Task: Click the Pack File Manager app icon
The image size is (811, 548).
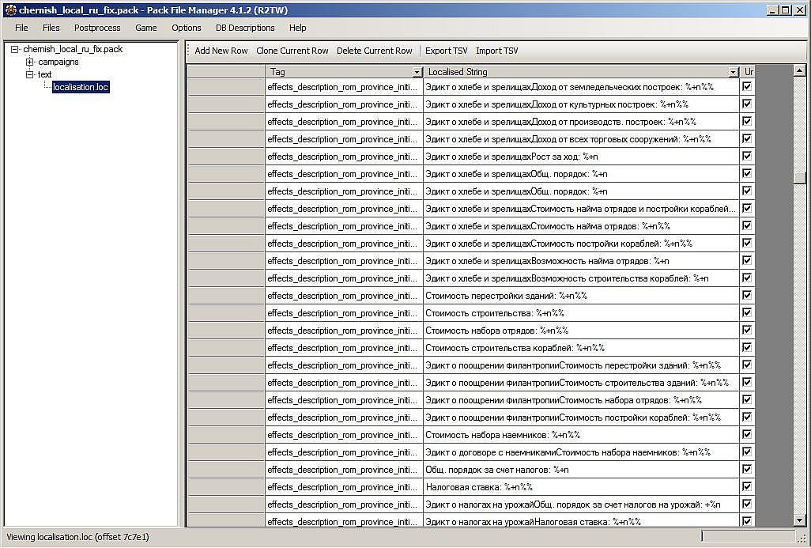Action: pyautogui.click(x=10, y=9)
